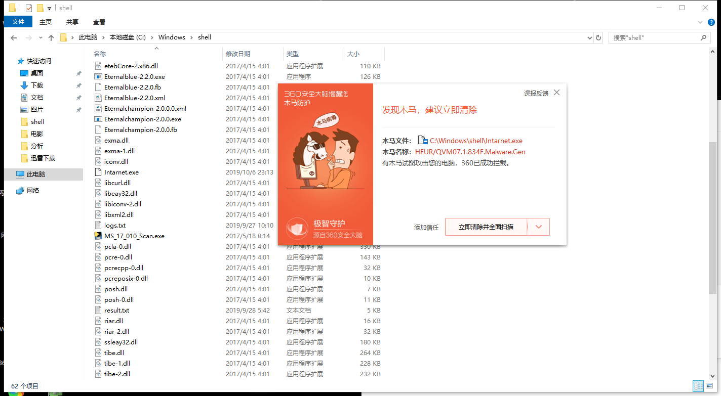
Task: Open 电影 folder in sidebar
Action: [37, 134]
